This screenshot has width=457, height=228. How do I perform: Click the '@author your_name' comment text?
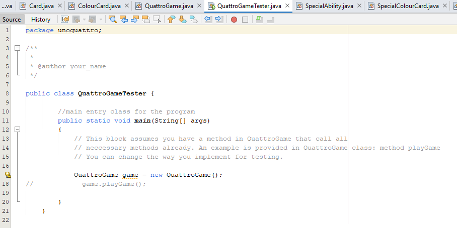click(72, 66)
